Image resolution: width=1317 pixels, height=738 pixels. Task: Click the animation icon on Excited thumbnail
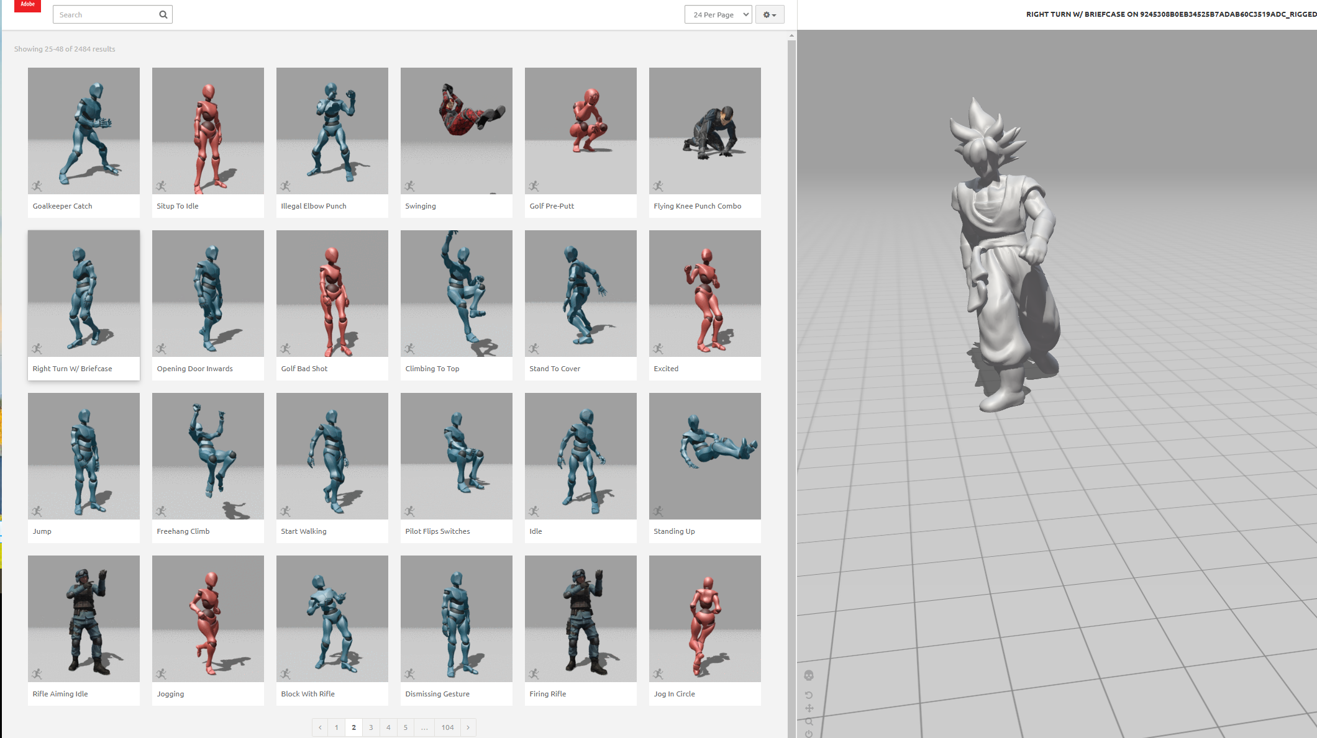point(658,348)
